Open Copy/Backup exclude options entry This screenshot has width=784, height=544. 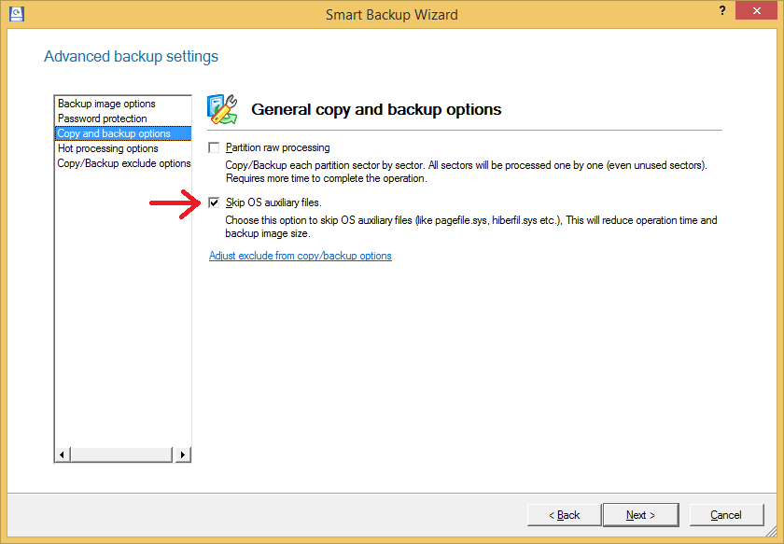point(123,163)
